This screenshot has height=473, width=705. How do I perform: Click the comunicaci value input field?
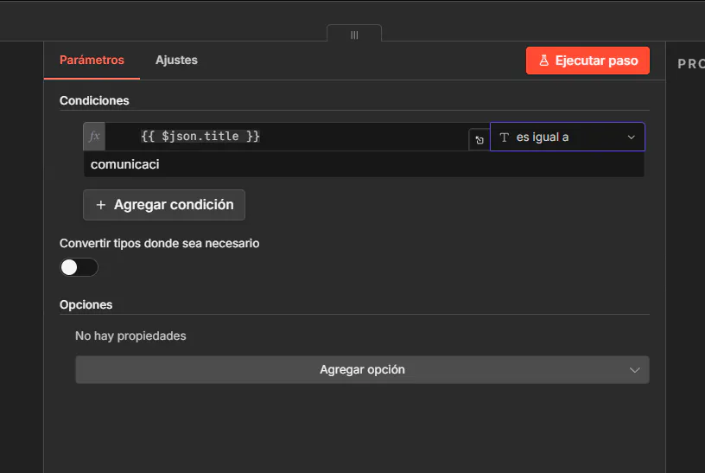(365, 164)
